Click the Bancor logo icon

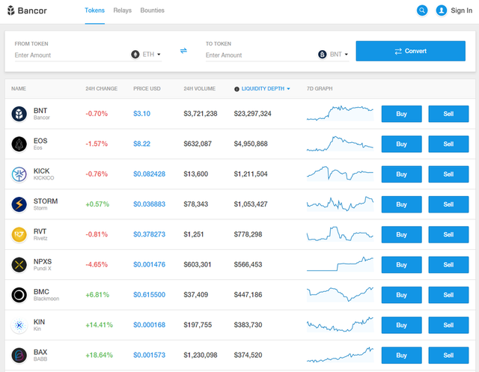[x=11, y=10]
